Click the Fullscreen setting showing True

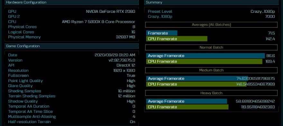click(72, 76)
